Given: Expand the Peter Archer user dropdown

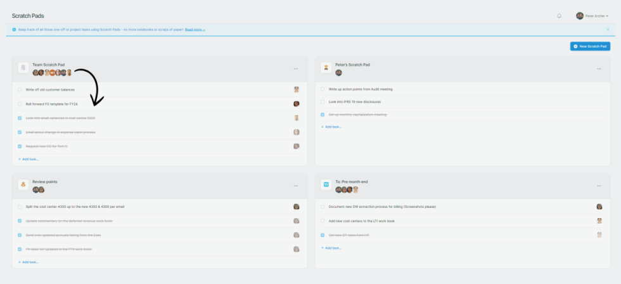Looking at the screenshot, I should 592,16.
